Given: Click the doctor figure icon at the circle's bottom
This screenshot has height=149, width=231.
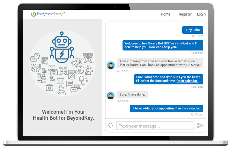Looking at the screenshot, I should 61,90.
